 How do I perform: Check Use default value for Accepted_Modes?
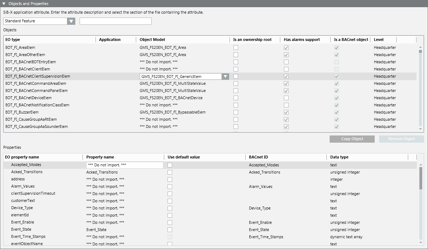170,165
